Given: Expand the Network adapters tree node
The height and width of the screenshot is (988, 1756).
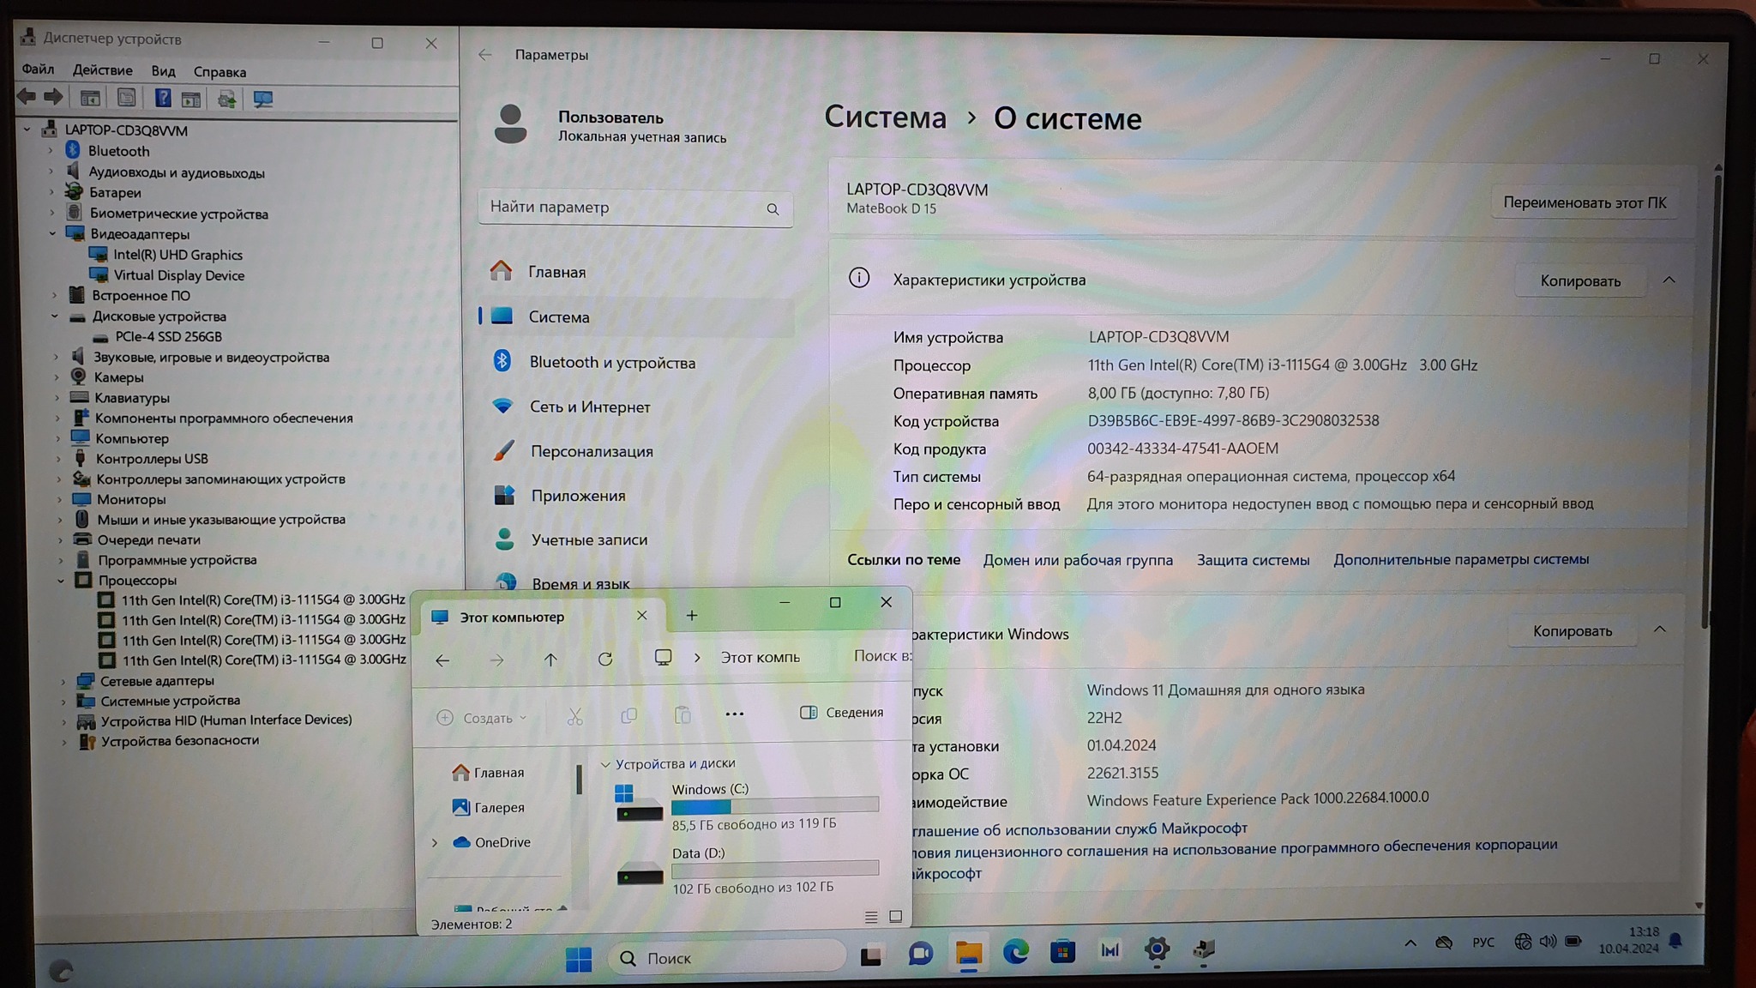Looking at the screenshot, I should pyautogui.click(x=63, y=682).
